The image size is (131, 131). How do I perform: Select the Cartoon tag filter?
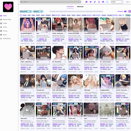[x=79, y=15]
